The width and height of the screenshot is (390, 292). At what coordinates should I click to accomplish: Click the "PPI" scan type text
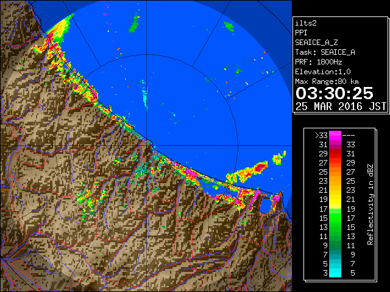pos(301,33)
